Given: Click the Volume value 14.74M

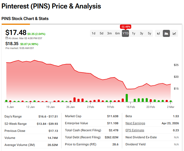Looking at the screenshot, I should point(53,138).
